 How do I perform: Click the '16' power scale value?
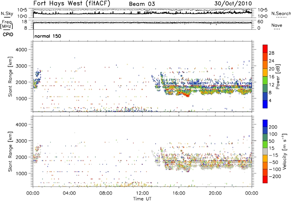click(271, 77)
